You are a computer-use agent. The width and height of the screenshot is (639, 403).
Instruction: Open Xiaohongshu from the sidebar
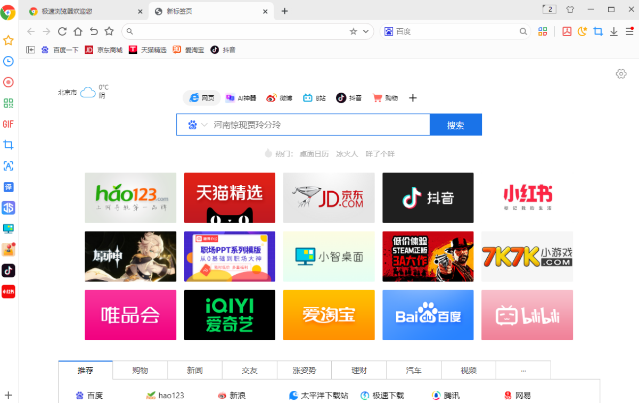pyautogui.click(x=8, y=291)
